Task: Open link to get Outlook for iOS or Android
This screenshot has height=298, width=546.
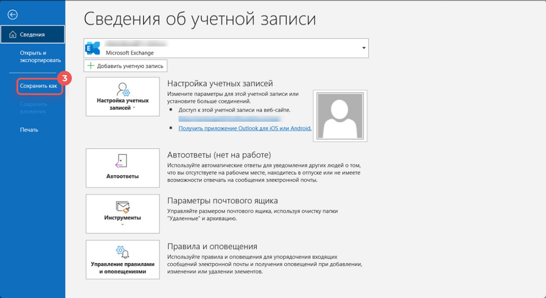Action: click(x=245, y=128)
